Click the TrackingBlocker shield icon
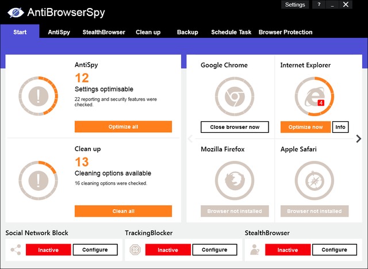368x269 pixels. [x=135, y=250]
